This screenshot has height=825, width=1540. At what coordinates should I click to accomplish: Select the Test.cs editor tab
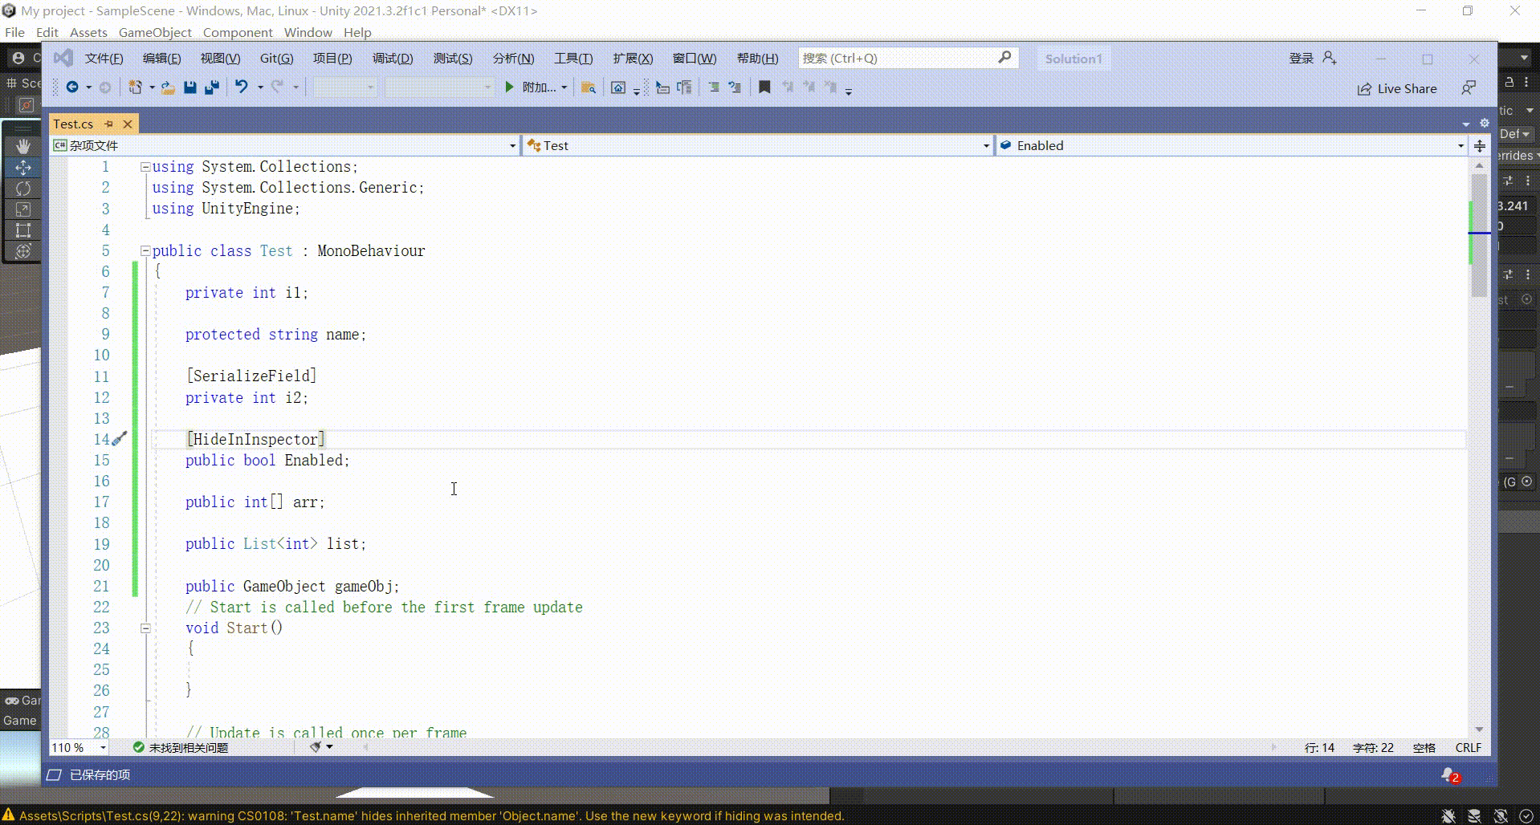tap(73, 124)
